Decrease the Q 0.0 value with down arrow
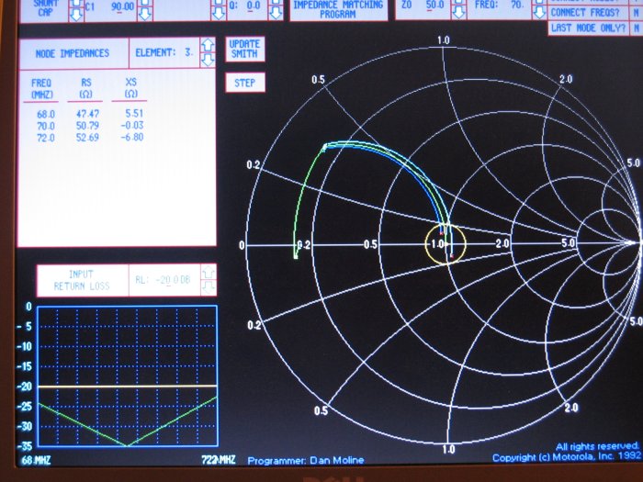 [x=276, y=13]
